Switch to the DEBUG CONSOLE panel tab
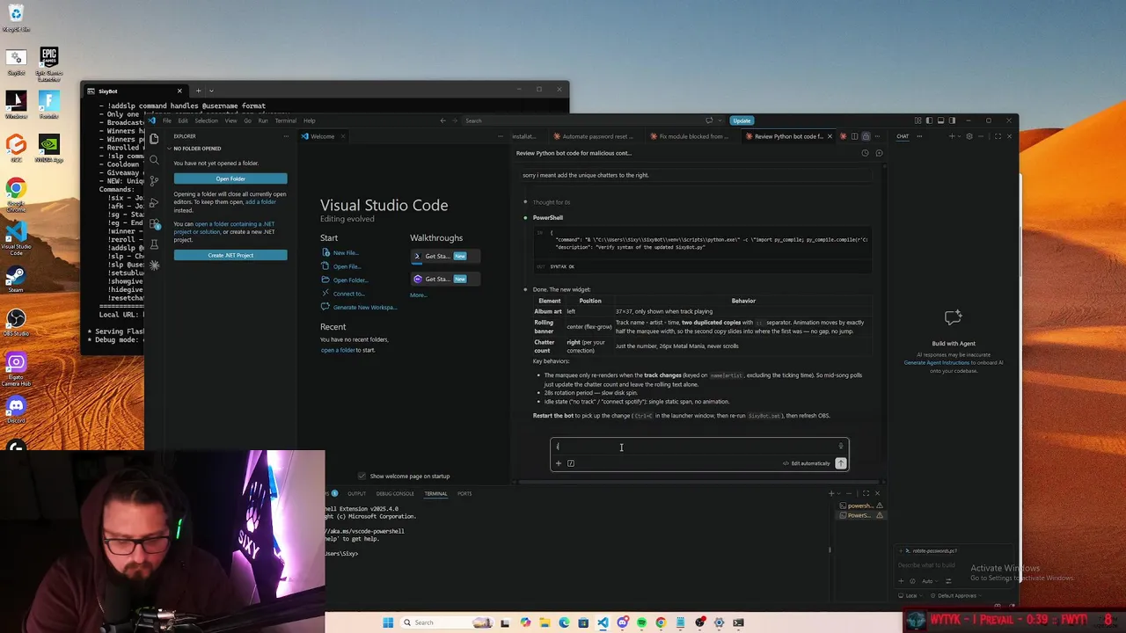Viewport: 1126px width, 633px height. pyautogui.click(x=395, y=493)
